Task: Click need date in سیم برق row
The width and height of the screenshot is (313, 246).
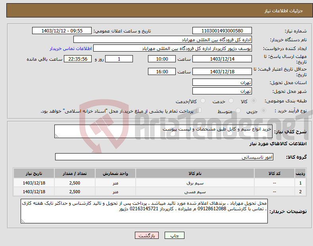Action: click(x=34, y=183)
